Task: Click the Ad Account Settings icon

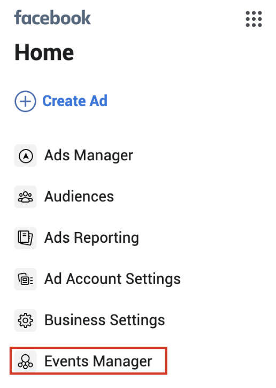Action: pyautogui.click(x=26, y=279)
